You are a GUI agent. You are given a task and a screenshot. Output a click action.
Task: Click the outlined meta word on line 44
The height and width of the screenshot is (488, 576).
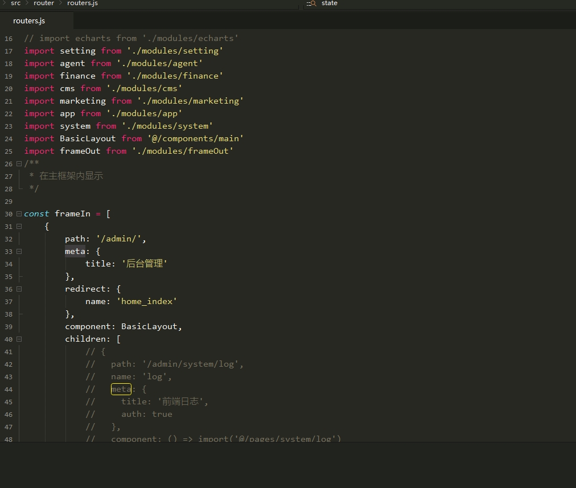point(121,389)
